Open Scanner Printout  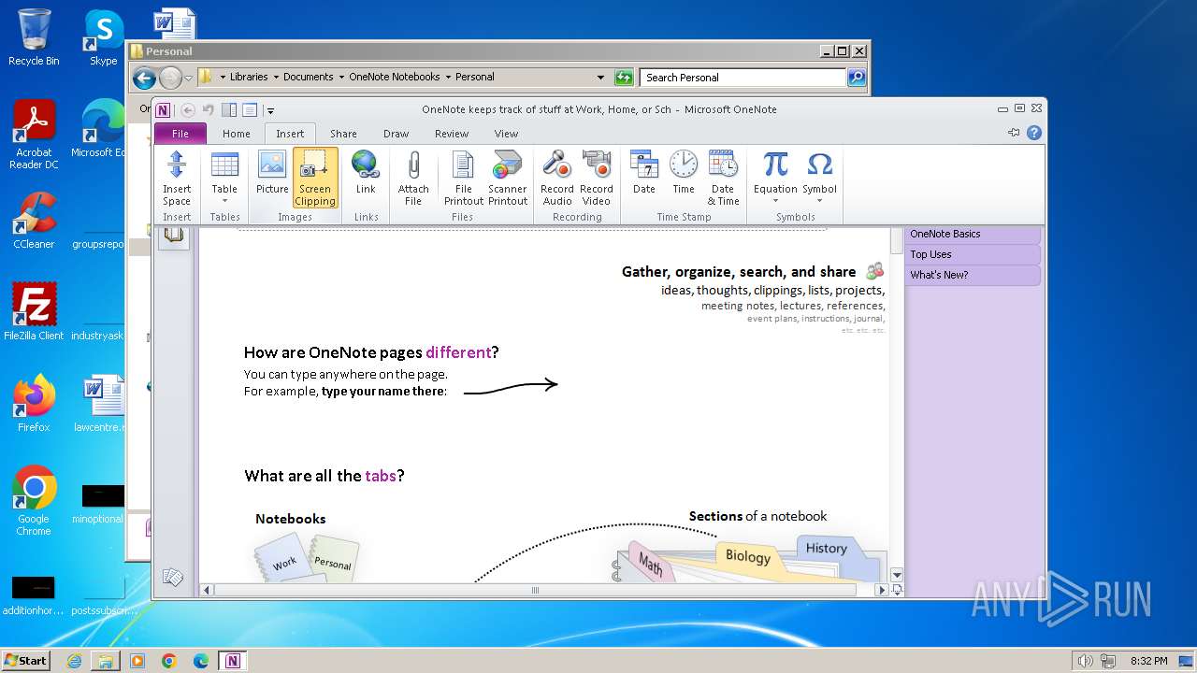coord(508,178)
